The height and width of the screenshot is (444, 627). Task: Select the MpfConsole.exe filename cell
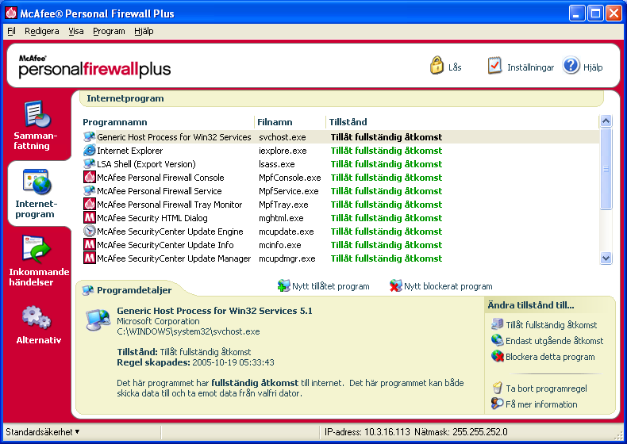click(x=290, y=178)
